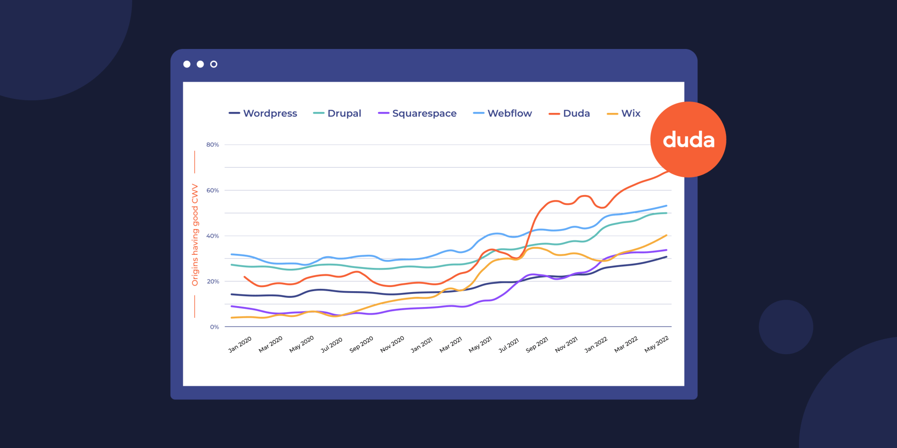Toggle the Webflow legend entry
The height and width of the screenshot is (448, 897).
(x=509, y=113)
